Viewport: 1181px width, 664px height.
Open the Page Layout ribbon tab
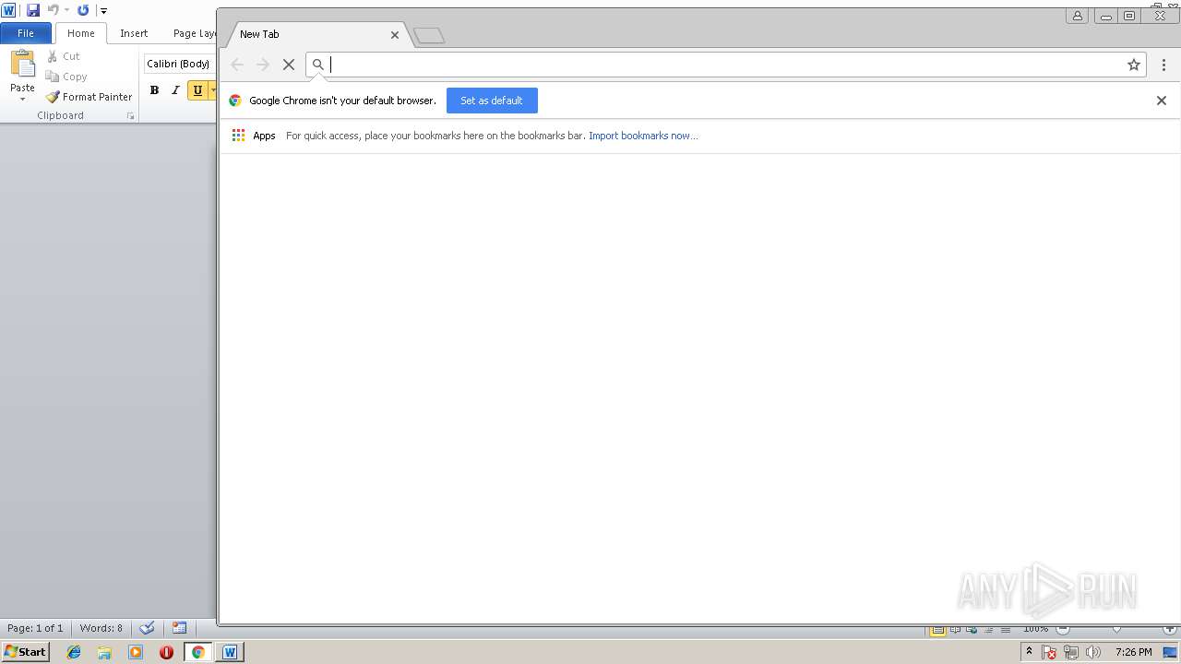pos(195,33)
